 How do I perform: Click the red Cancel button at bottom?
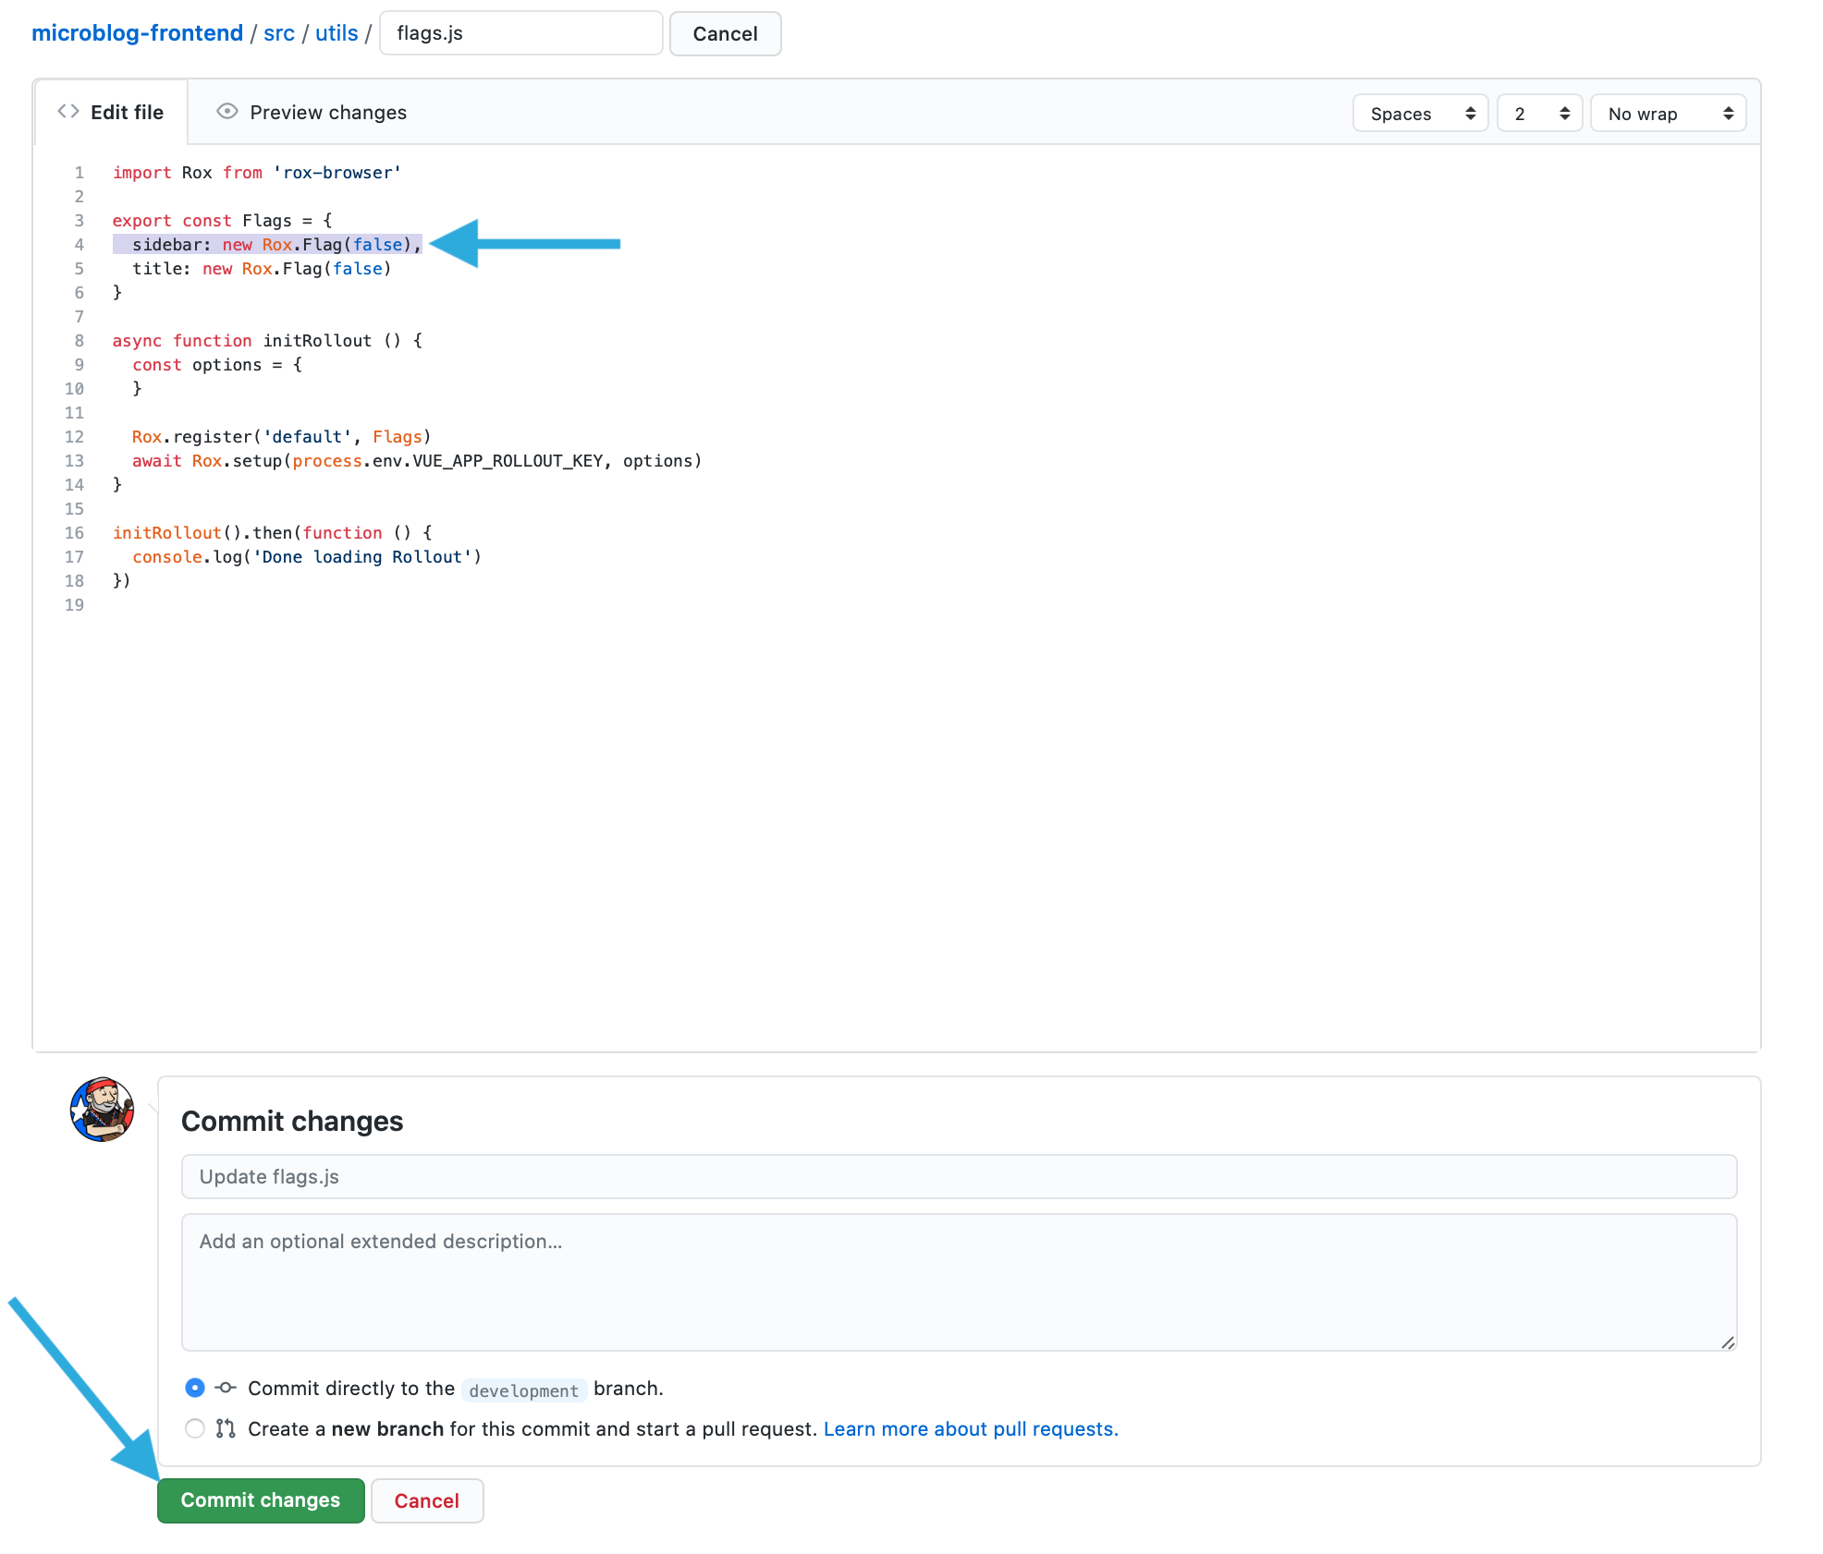click(x=426, y=1500)
